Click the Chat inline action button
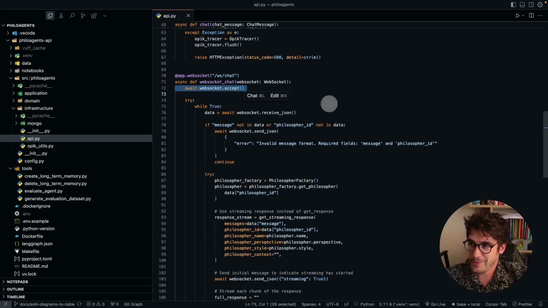The width and height of the screenshot is (548, 308). tap(256, 96)
